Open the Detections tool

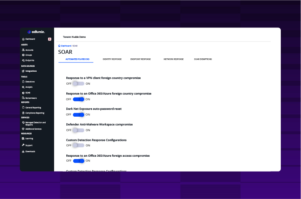pos(30,82)
